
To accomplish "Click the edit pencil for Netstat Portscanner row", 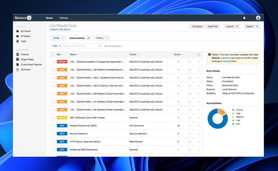I will [198, 126].
